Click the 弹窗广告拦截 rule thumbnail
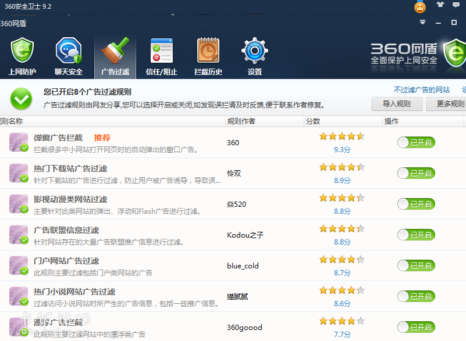This screenshot has height=341, width=466. click(x=17, y=141)
